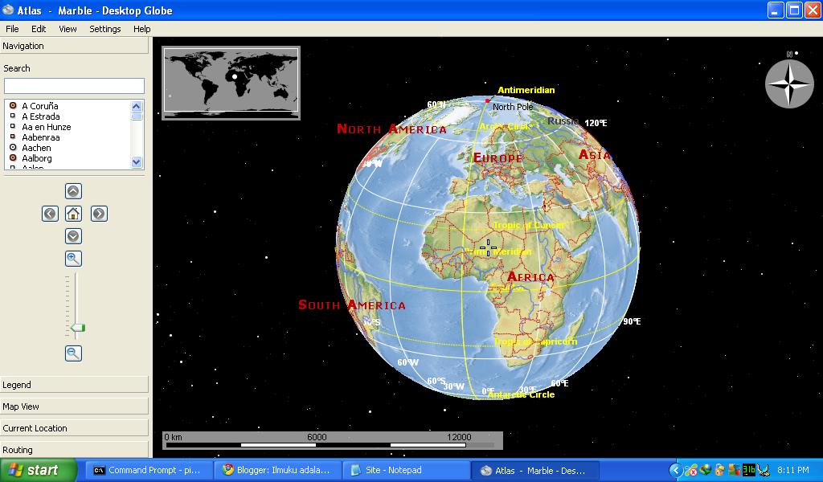Click the green 316 counter tray icon
The height and width of the screenshot is (482, 823).
click(748, 471)
